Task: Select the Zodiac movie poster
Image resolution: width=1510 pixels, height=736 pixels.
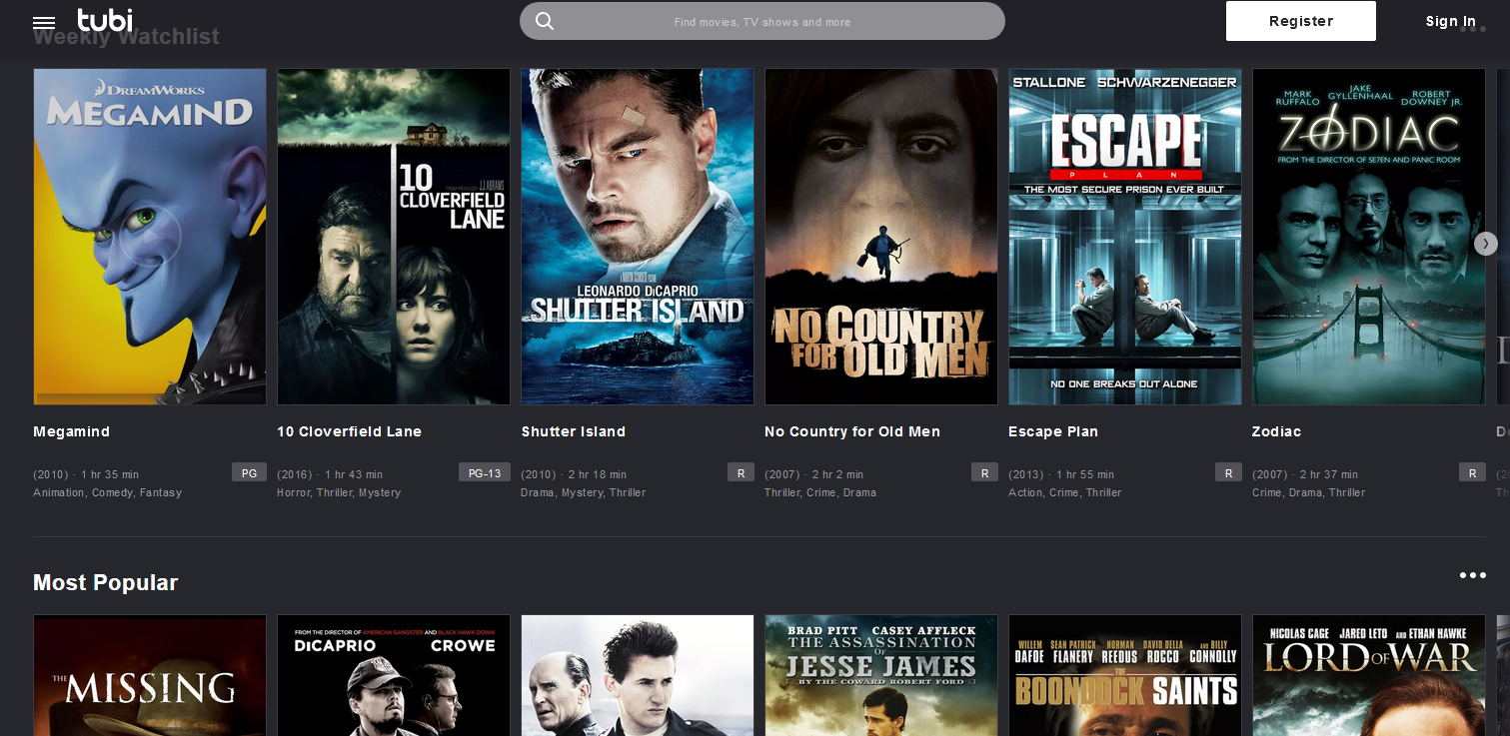Action: click(x=1368, y=237)
